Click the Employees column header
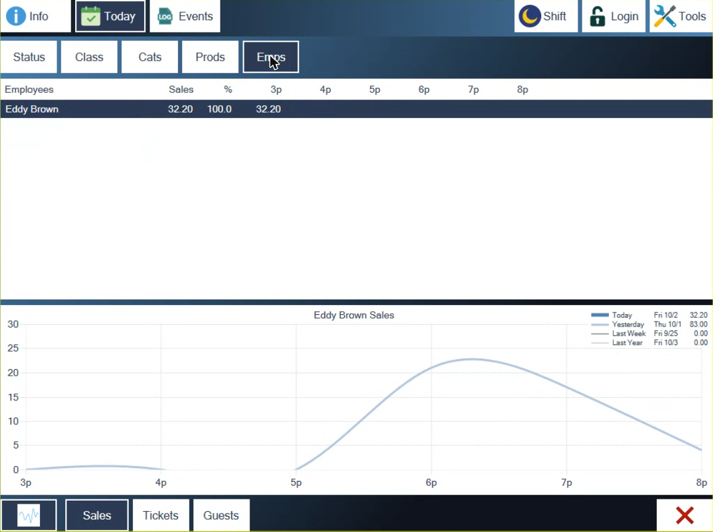 29,90
